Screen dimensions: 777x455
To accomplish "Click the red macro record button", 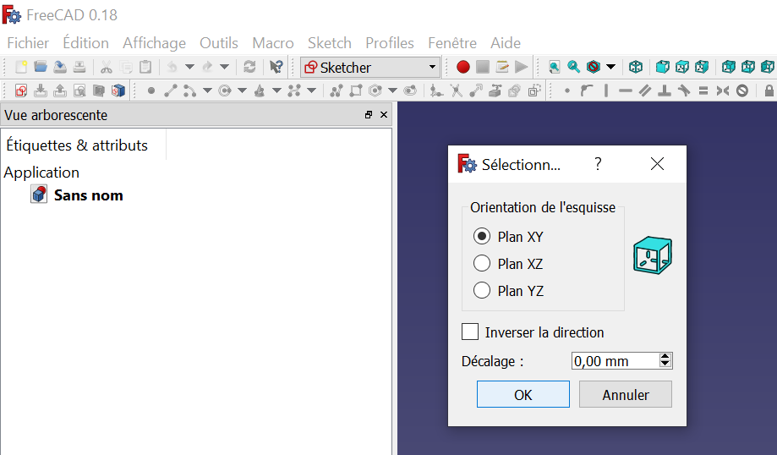I will click(463, 67).
